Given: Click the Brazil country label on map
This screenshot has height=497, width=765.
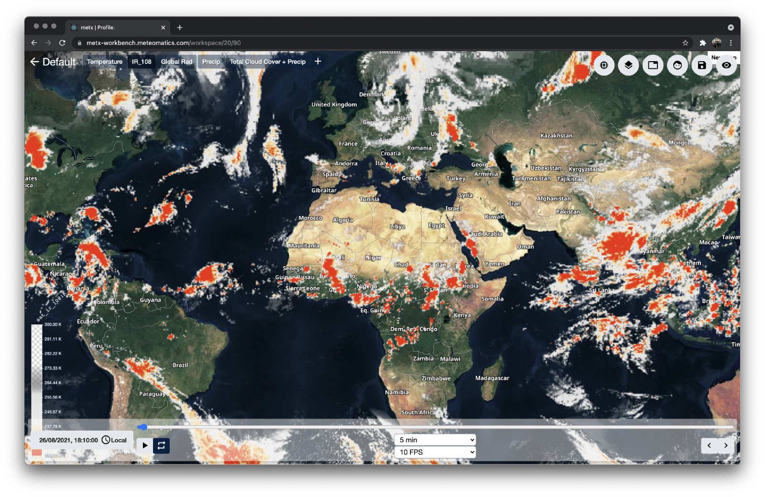Looking at the screenshot, I should tap(180, 365).
